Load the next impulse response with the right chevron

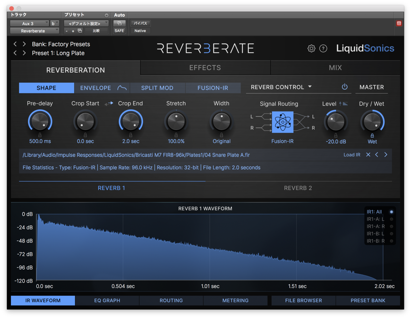point(386,155)
